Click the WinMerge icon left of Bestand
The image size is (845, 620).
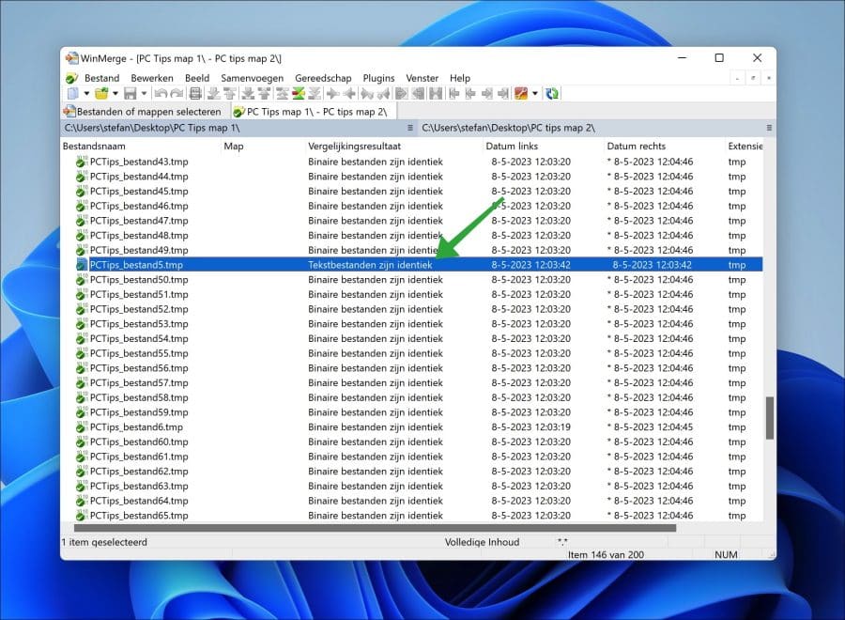(x=71, y=78)
